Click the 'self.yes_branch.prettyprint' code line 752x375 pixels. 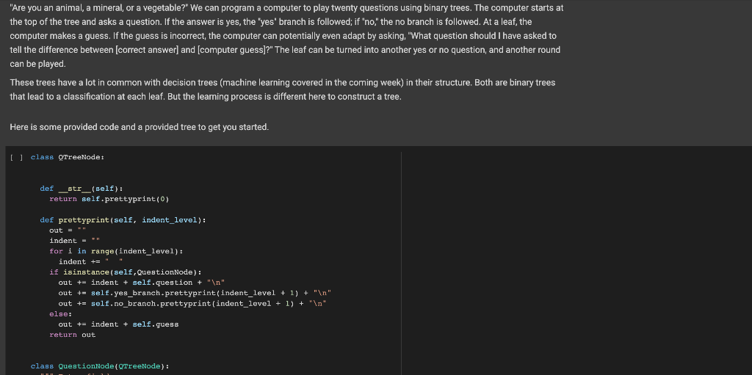[195, 293]
